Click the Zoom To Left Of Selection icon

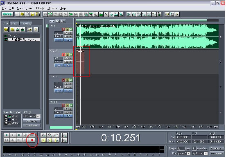point(50,140)
